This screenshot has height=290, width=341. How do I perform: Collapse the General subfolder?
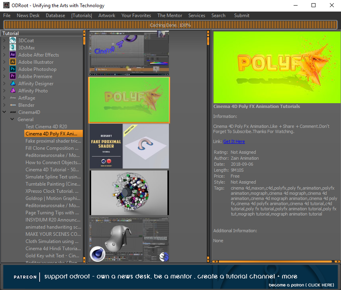(12, 120)
